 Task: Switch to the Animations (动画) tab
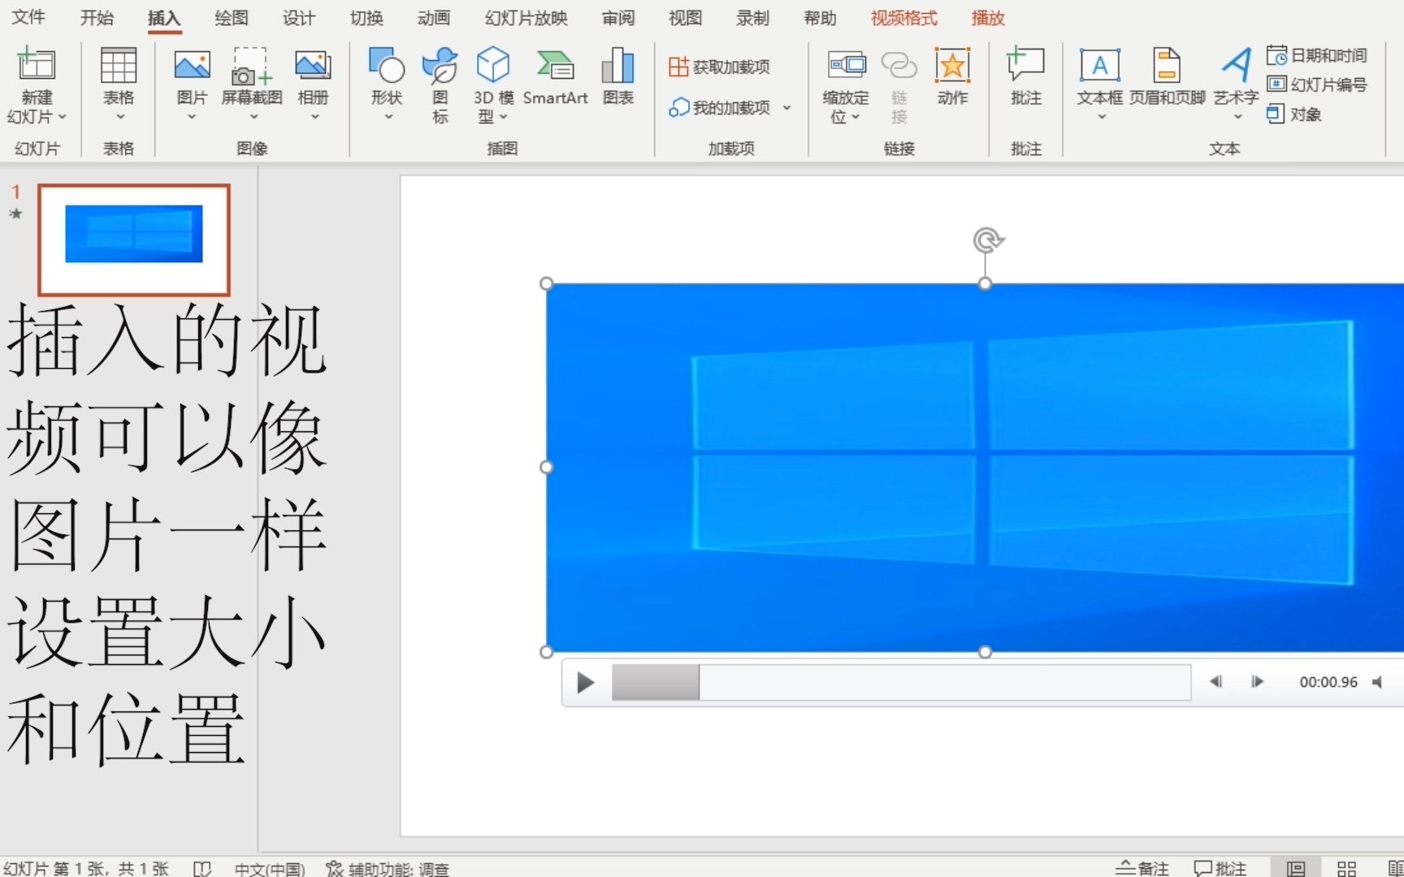coord(434,17)
